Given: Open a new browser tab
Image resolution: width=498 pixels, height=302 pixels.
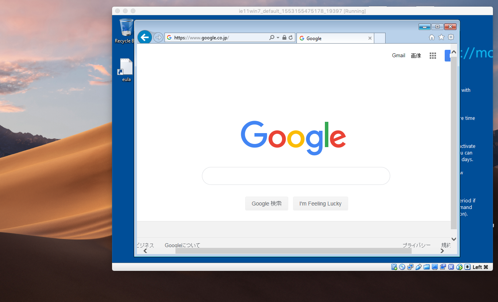Looking at the screenshot, I should click(379, 38).
